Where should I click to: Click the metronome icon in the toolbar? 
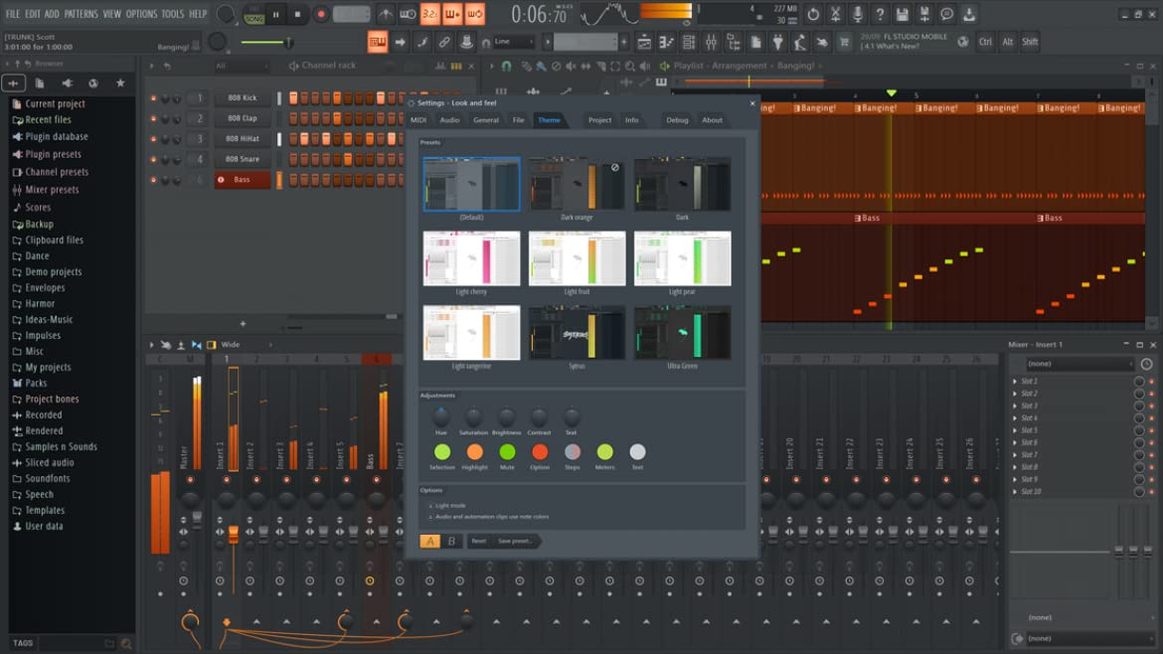pyautogui.click(x=385, y=15)
